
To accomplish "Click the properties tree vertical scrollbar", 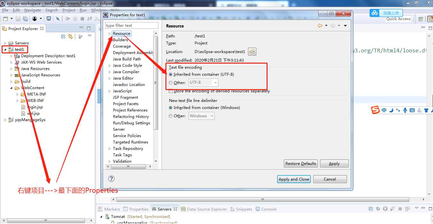I will click(156, 83).
